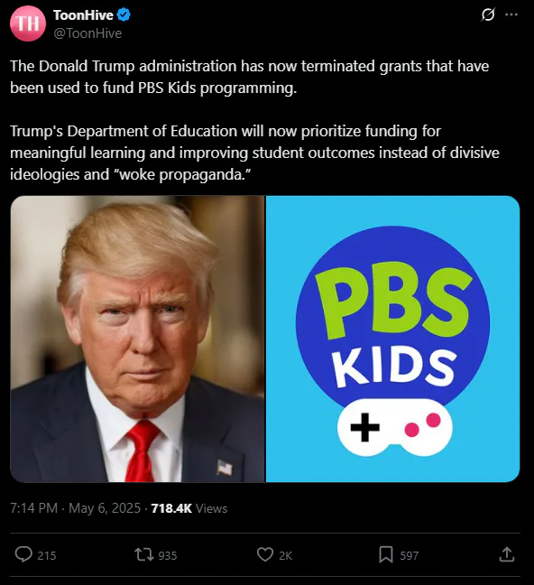Viewport: 534px width, 585px height.
Task: Share the post via the upload arrow icon
Action: (507, 554)
